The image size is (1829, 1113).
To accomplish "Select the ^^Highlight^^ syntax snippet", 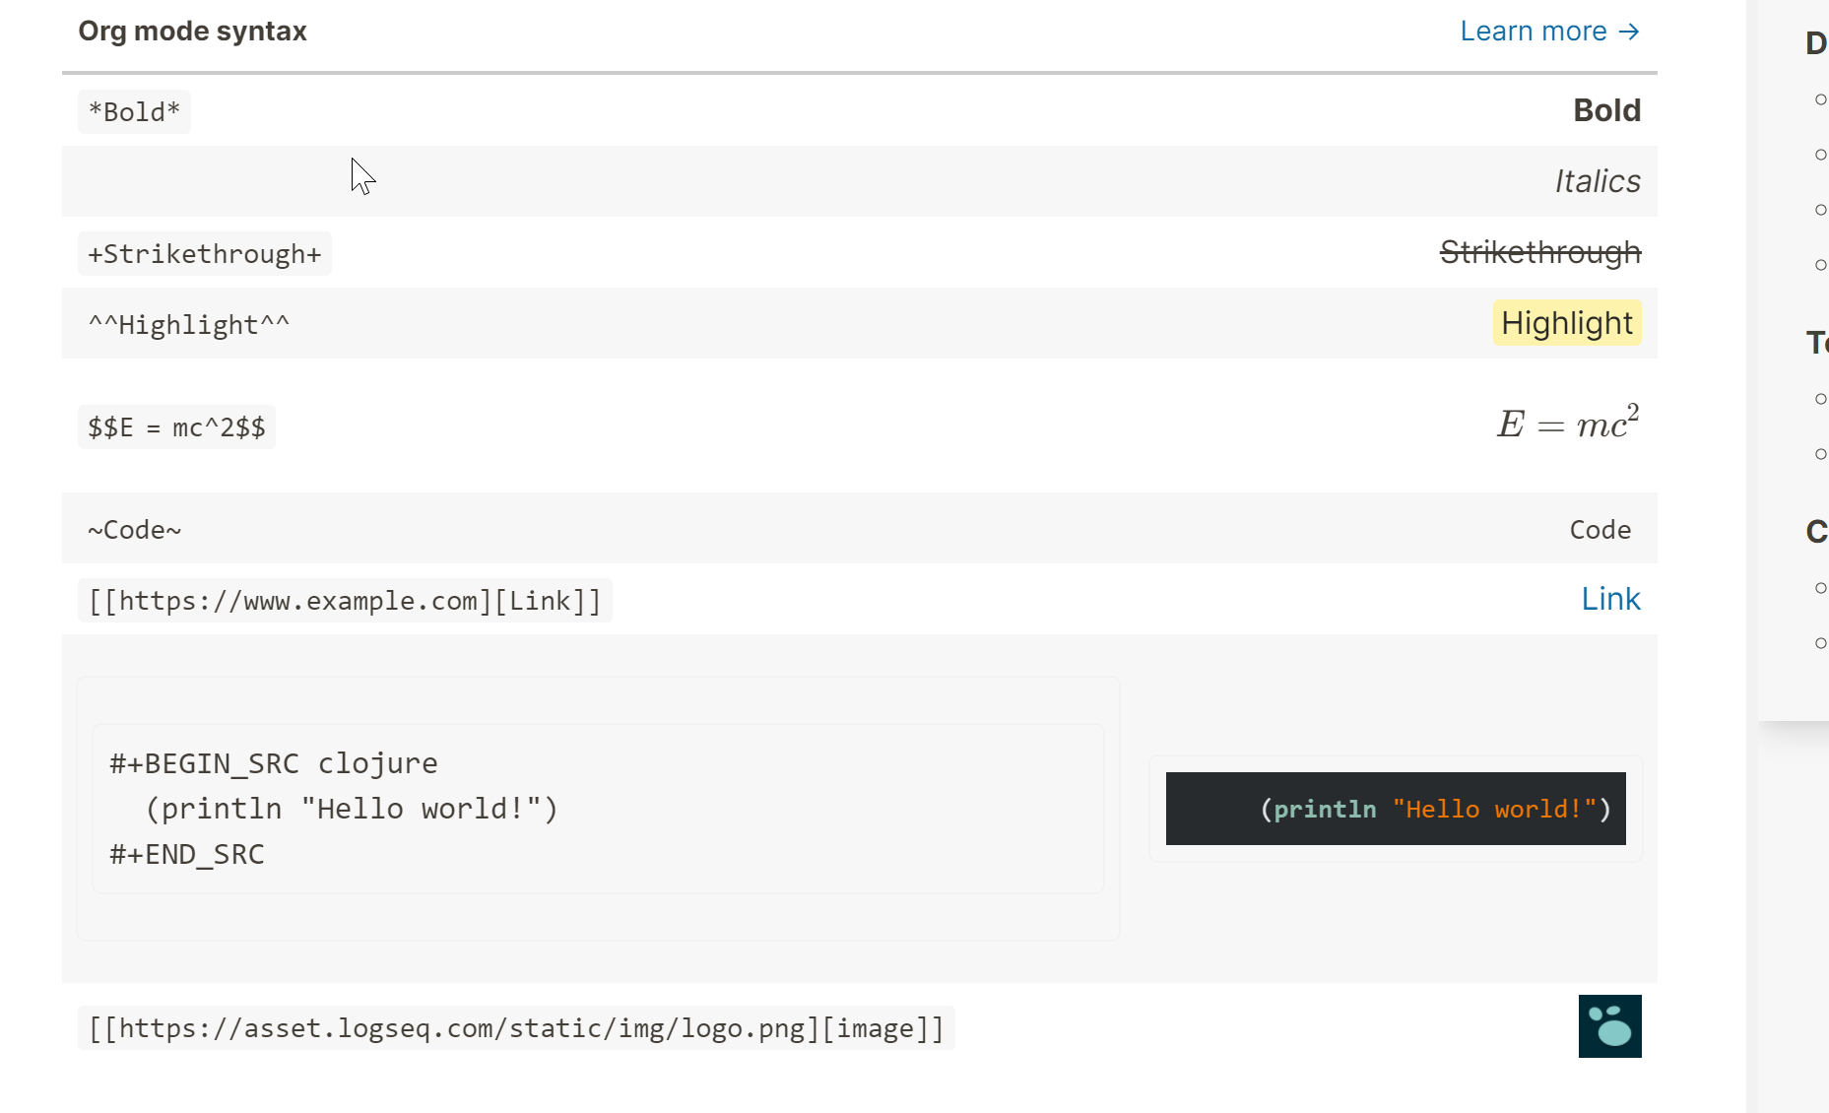I will point(187,324).
